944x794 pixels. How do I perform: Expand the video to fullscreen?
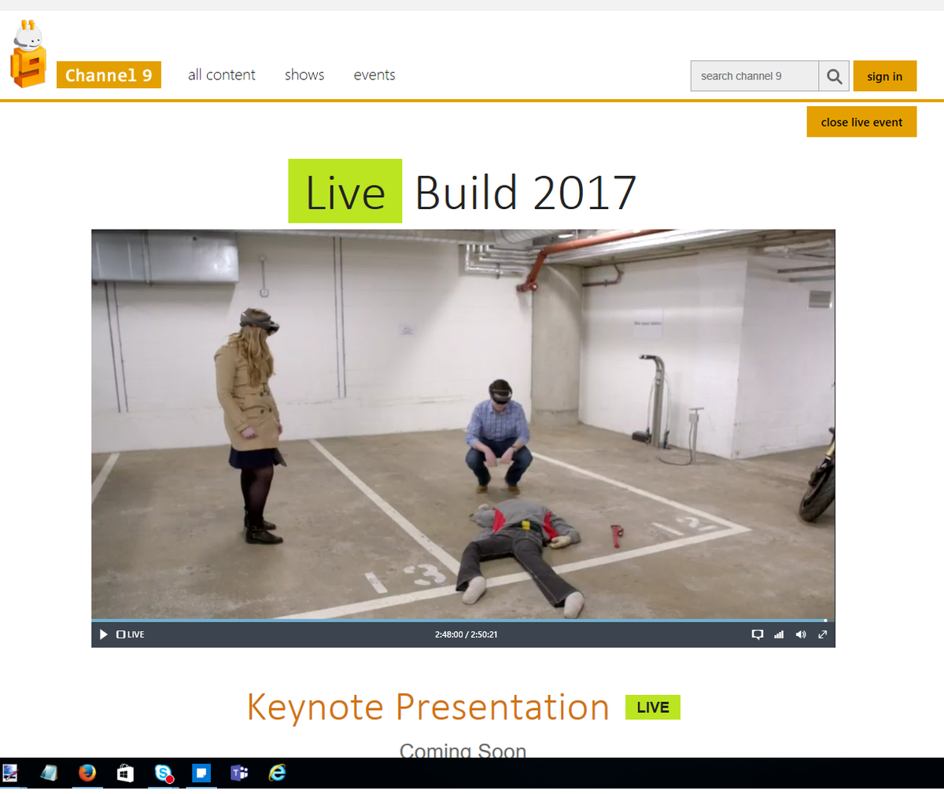823,634
